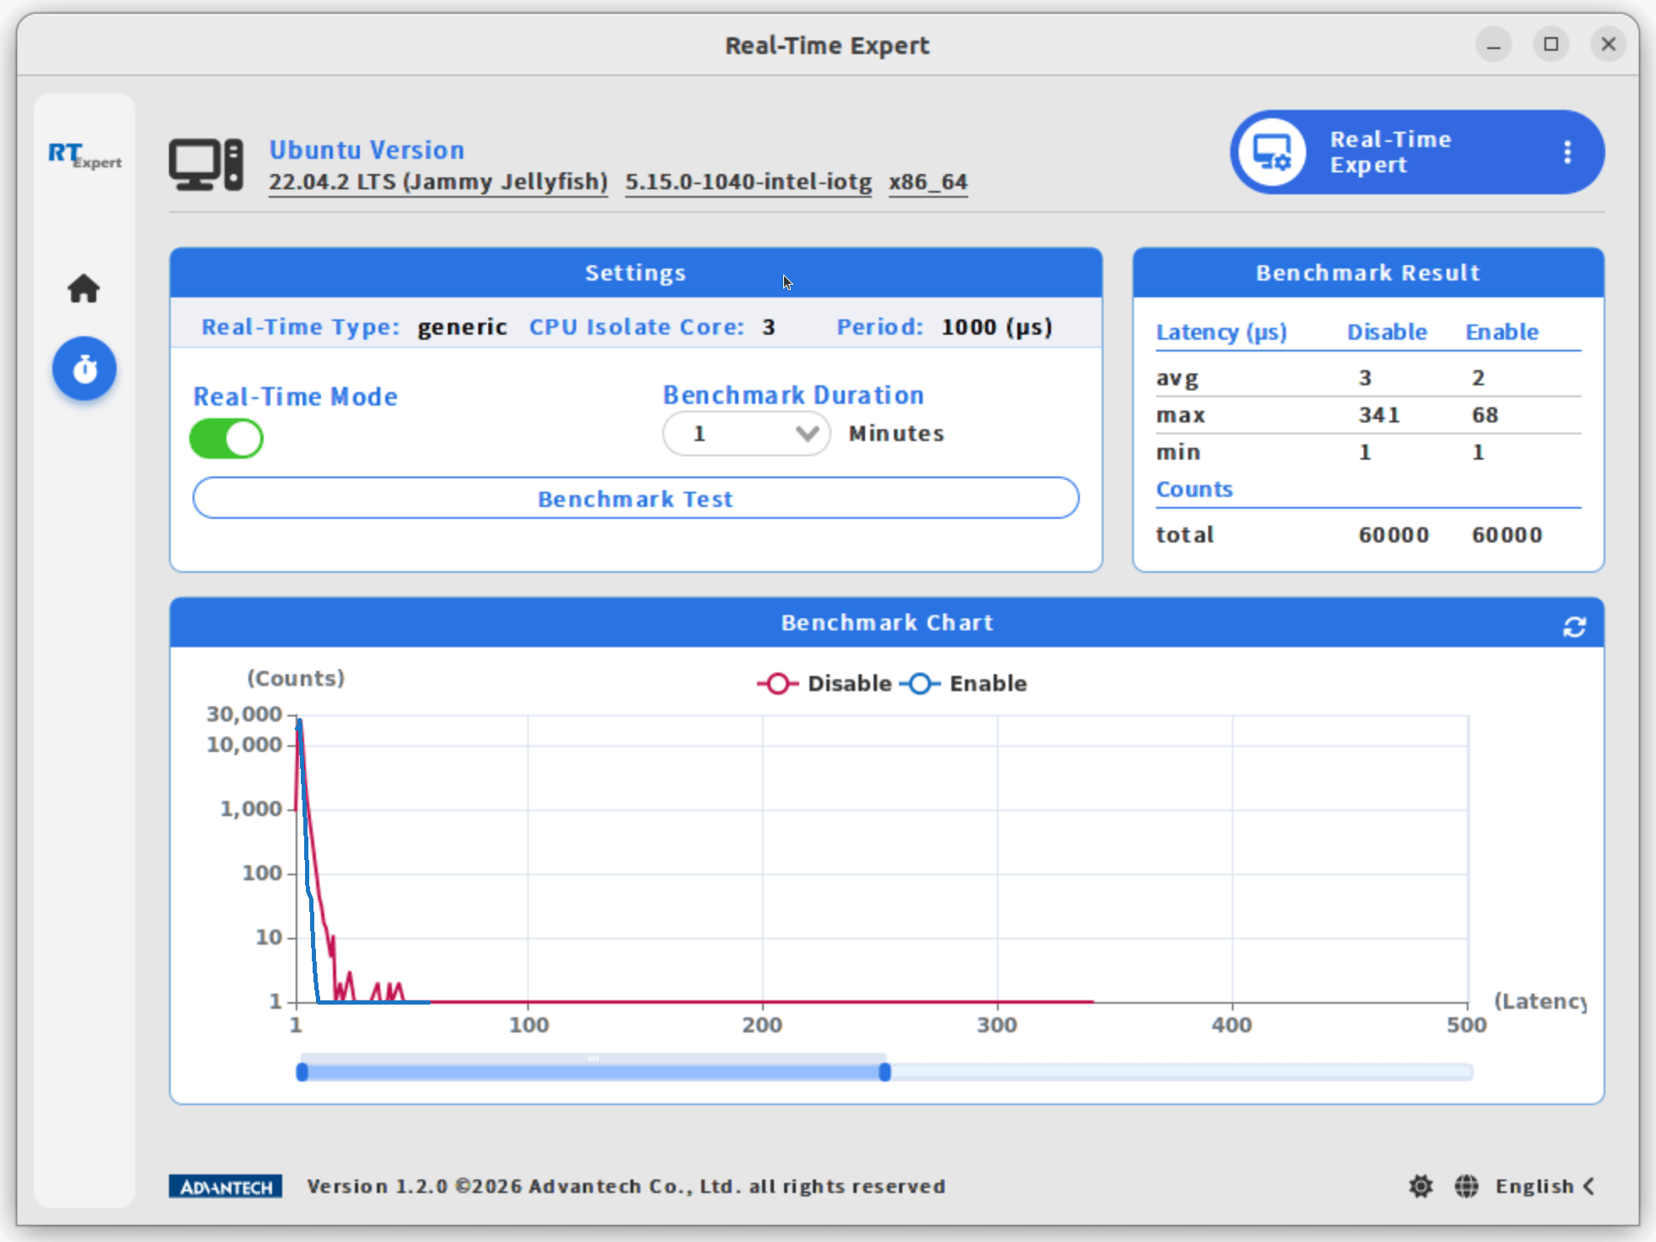Click the RT Expert logo
Viewport: 1656px width, 1242px height.
pos(84,155)
